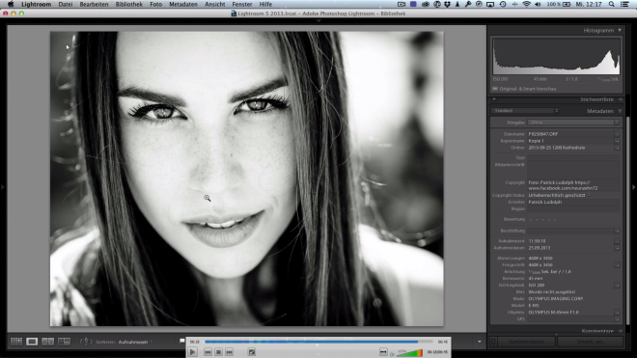Switch to survey view
The image size is (637, 358).
pyautogui.click(x=65, y=342)
